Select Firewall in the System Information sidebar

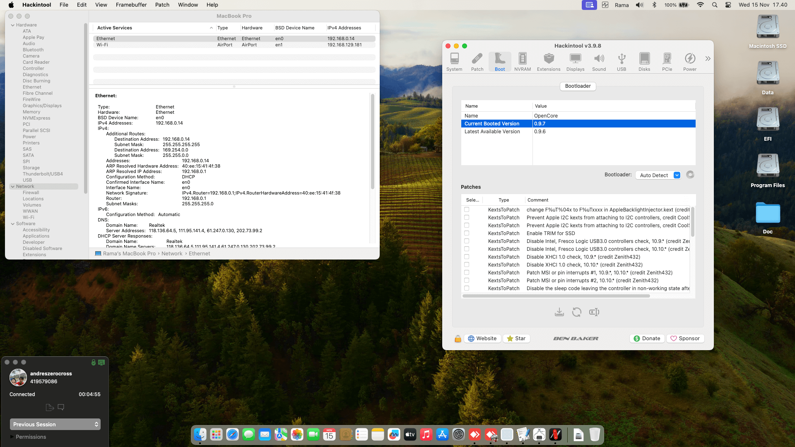31,192
